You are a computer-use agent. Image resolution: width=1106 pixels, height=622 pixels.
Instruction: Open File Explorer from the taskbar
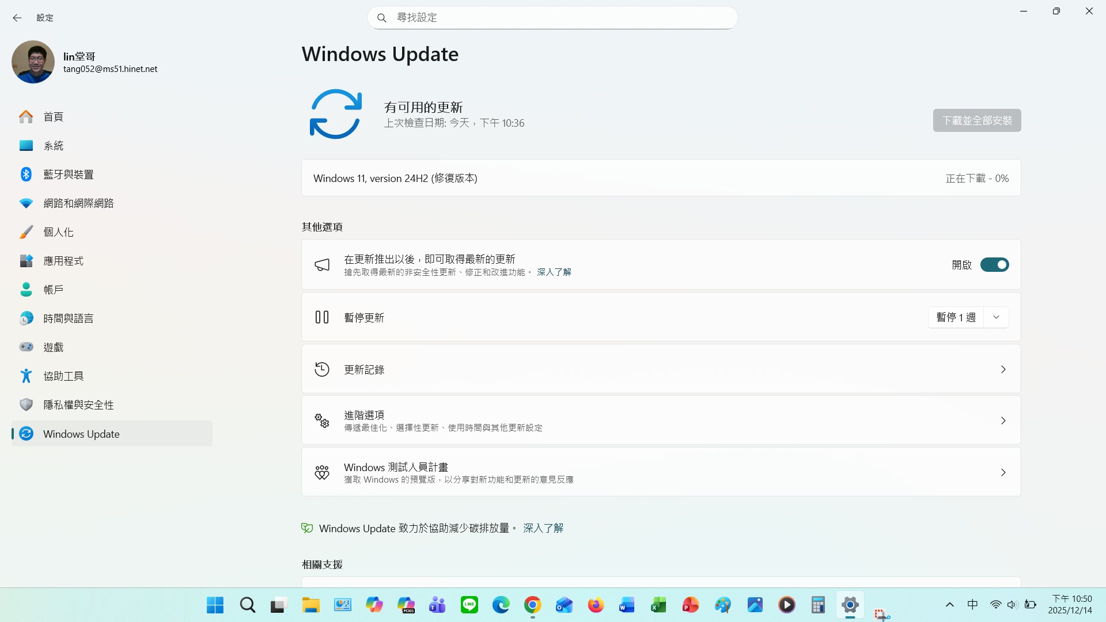point(311,605)
